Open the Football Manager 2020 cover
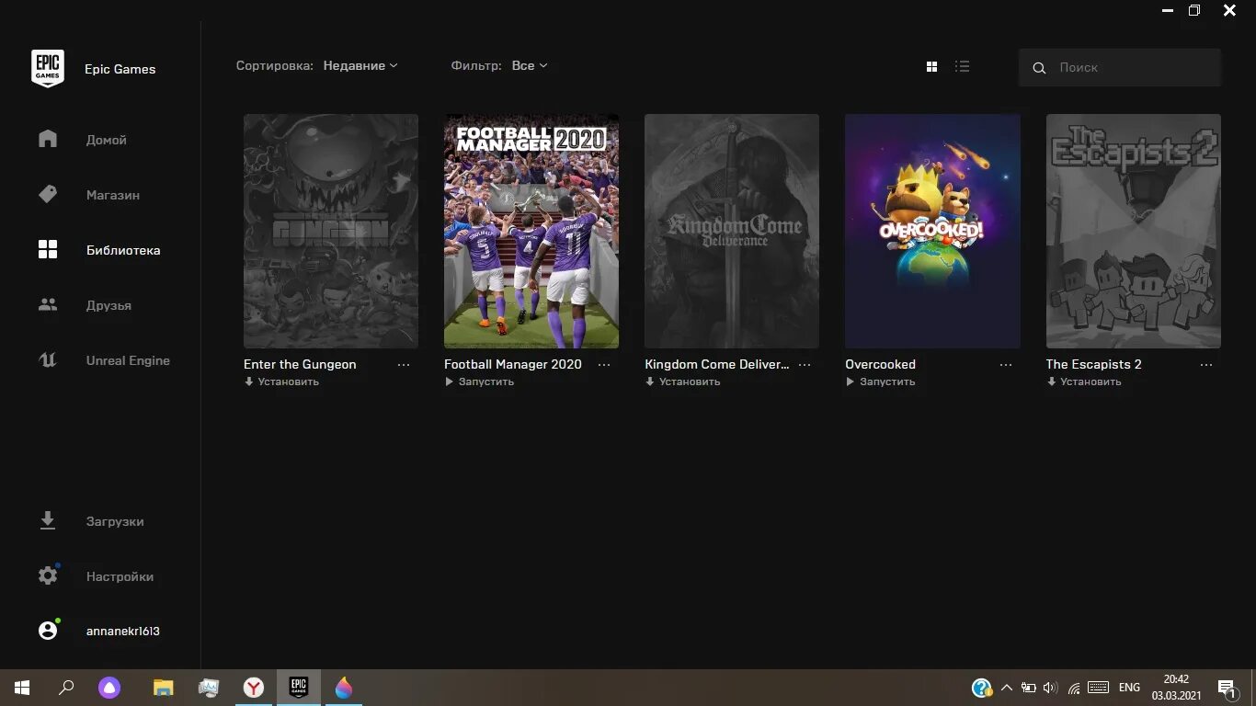Screen dimensions: 1256x706 (531, 231)
